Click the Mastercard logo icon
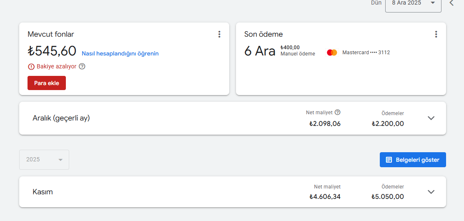The image size is (464, 221). 332,53
